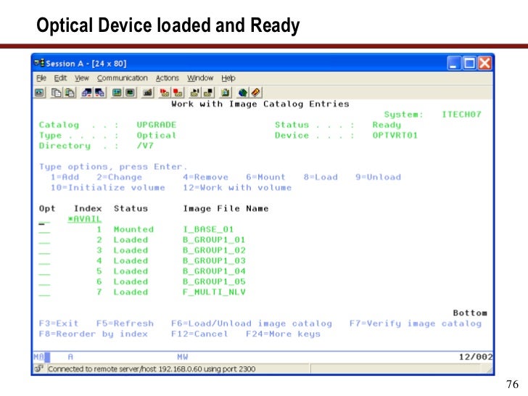The image size is (528, 396).
Task: Click F6=Load/Unload image catalog
Action: [x=252, y=323]
